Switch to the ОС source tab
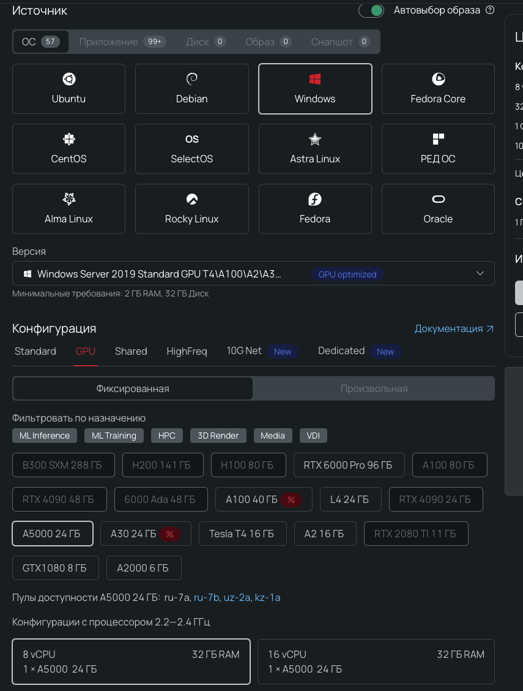523x691 pixels. click(x=41, y=42)
